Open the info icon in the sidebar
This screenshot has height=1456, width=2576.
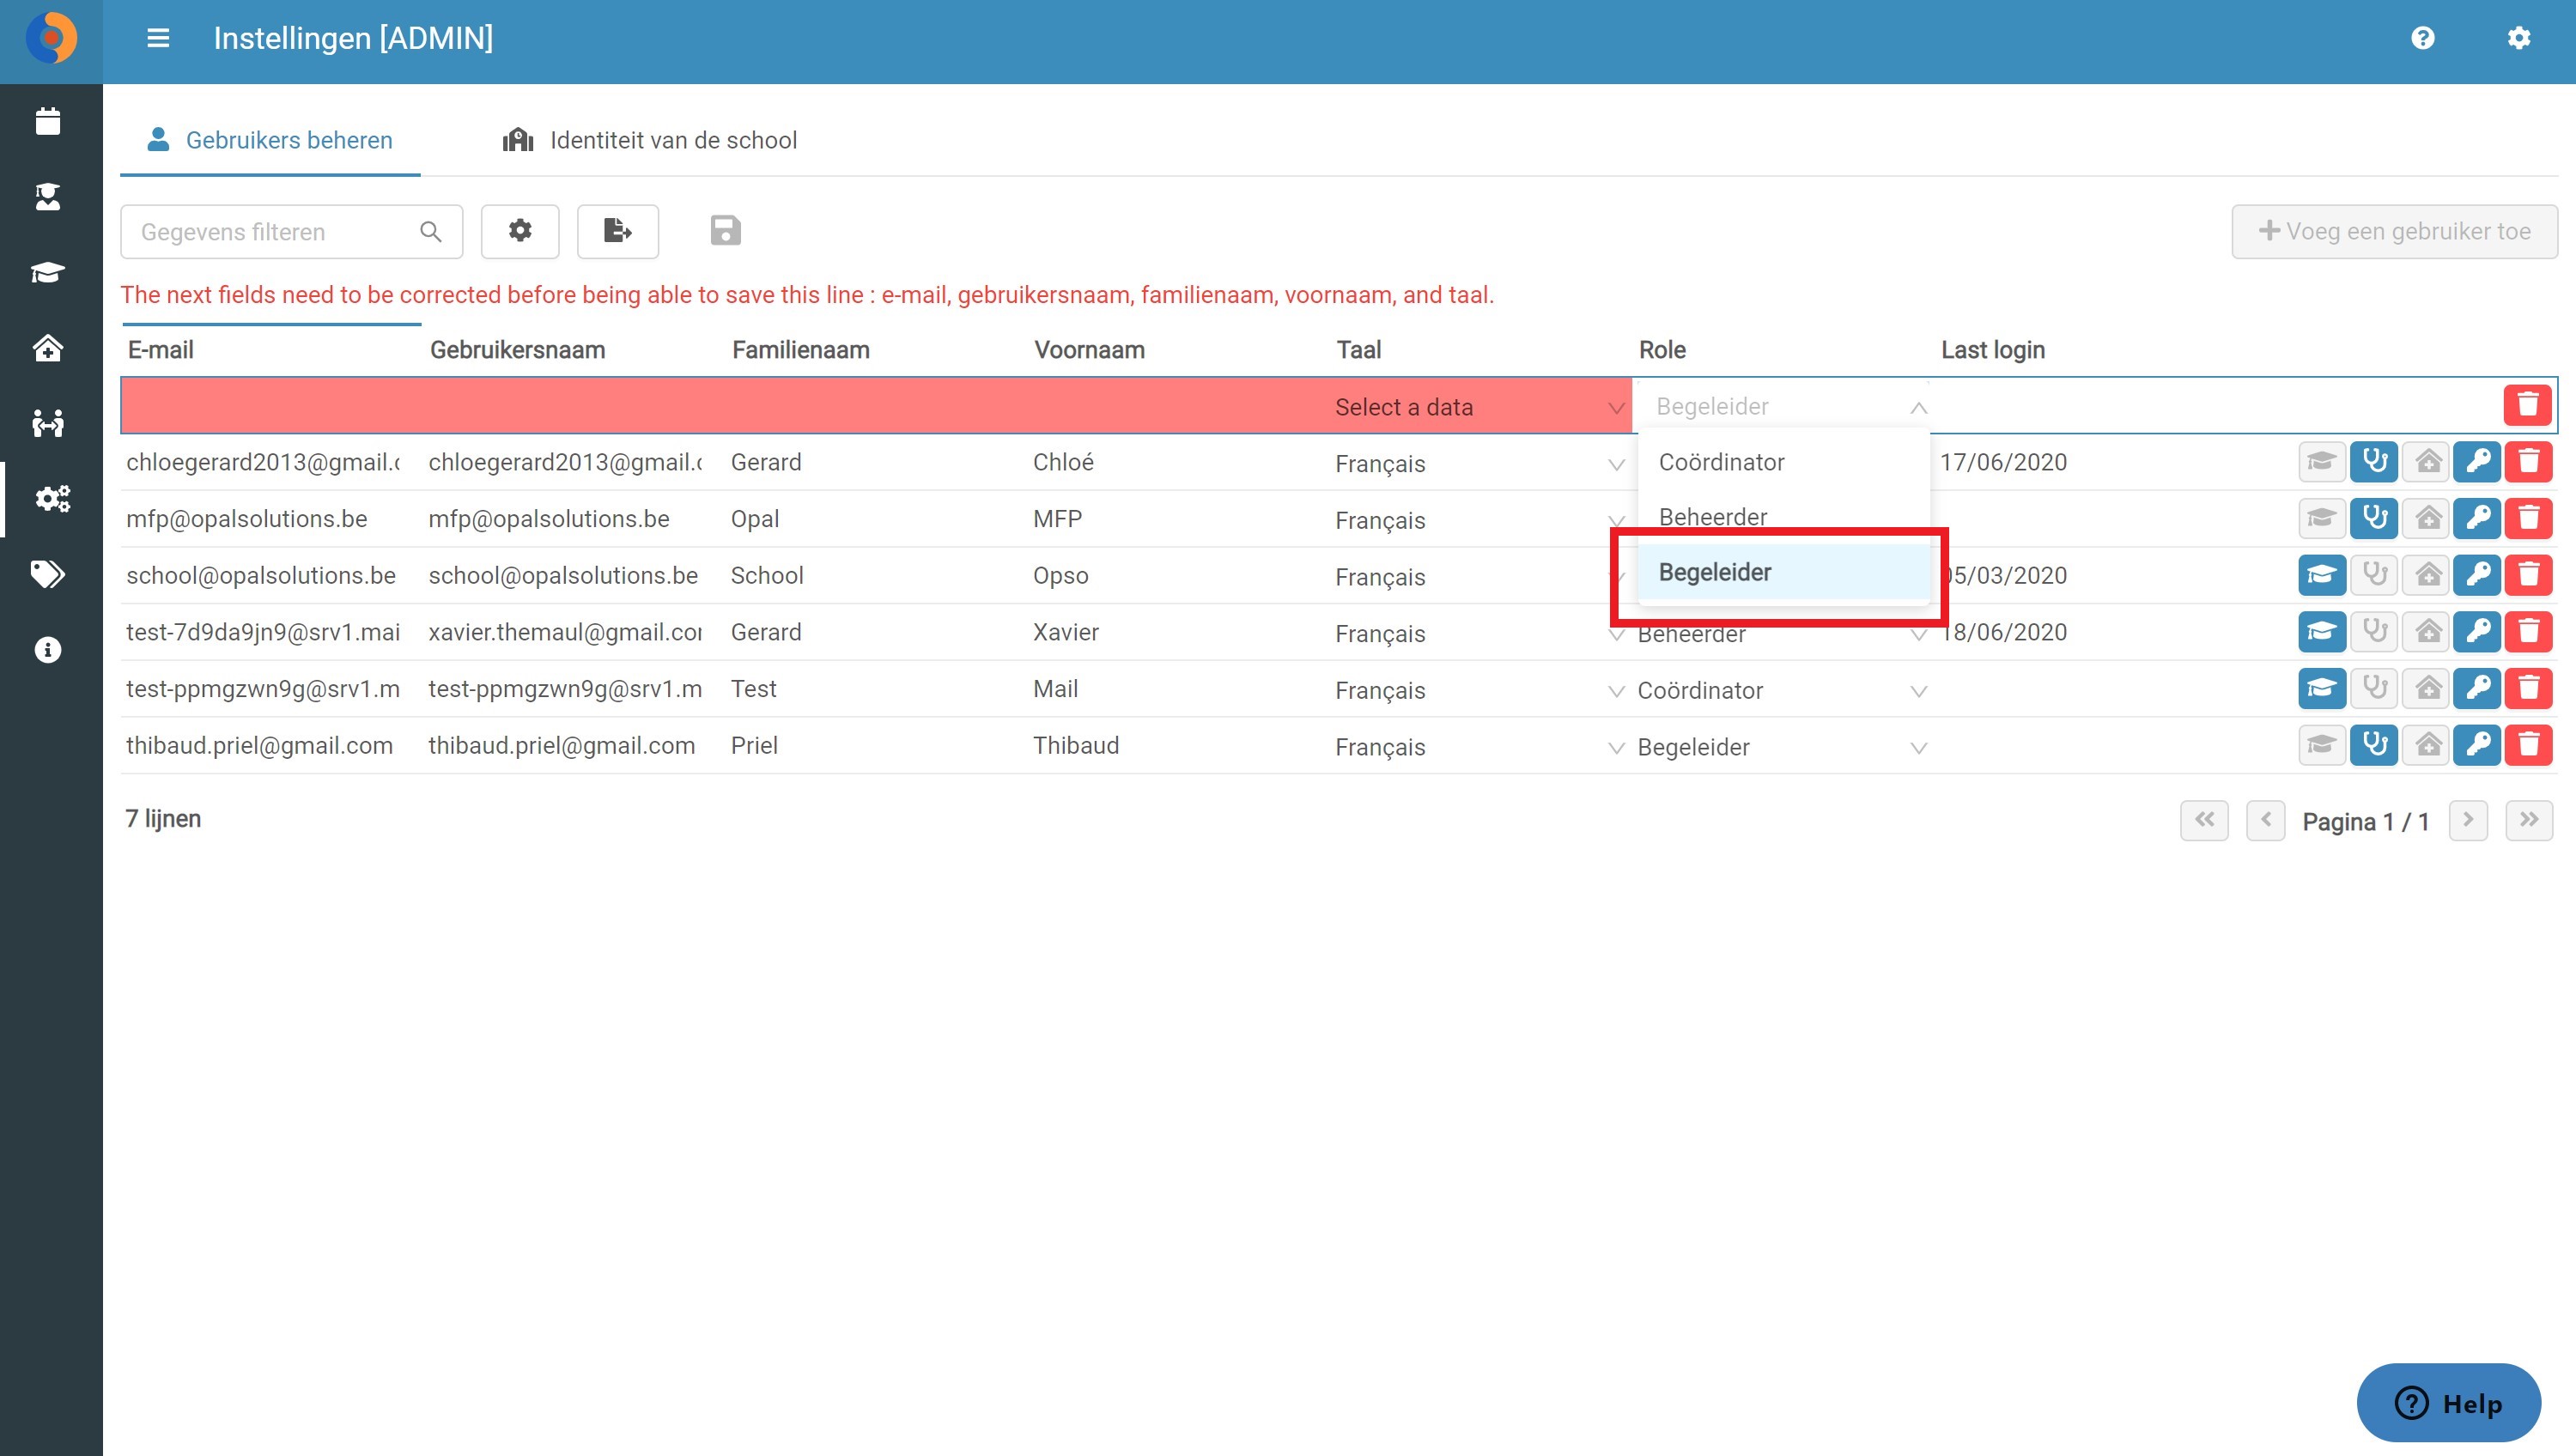(48, 650)
